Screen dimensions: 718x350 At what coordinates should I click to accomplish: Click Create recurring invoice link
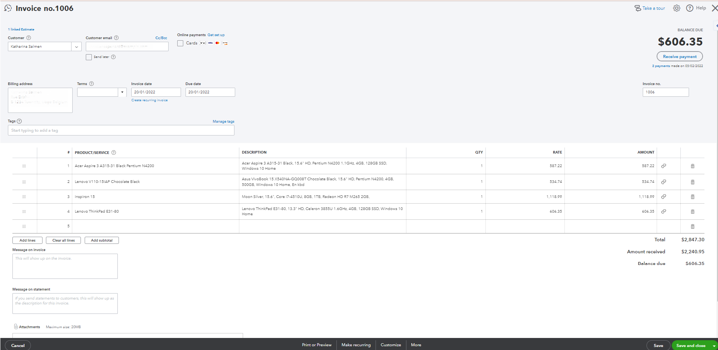pyautogui.click(x=149, y=100)
